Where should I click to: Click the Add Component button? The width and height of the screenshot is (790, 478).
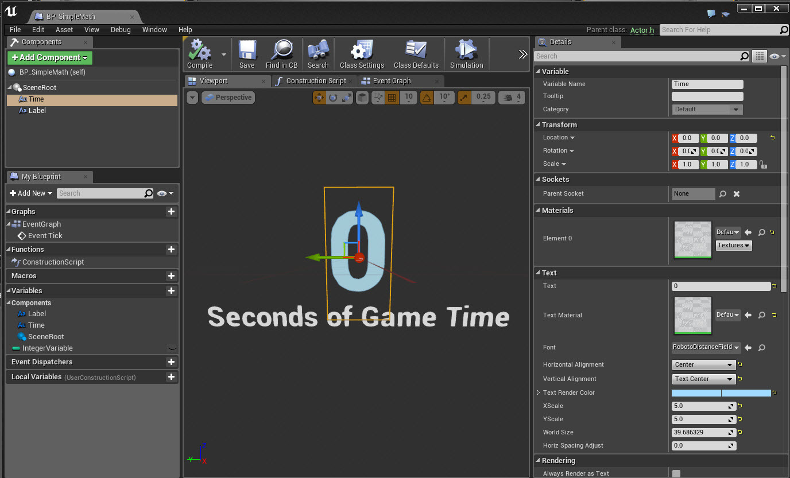pos(49,57)
